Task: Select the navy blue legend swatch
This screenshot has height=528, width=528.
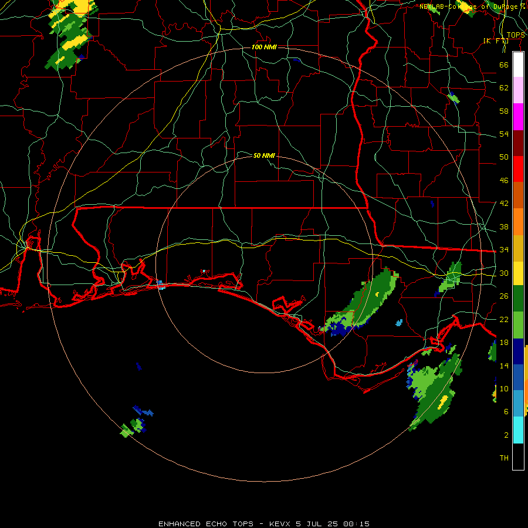Action: pos(518,351)
